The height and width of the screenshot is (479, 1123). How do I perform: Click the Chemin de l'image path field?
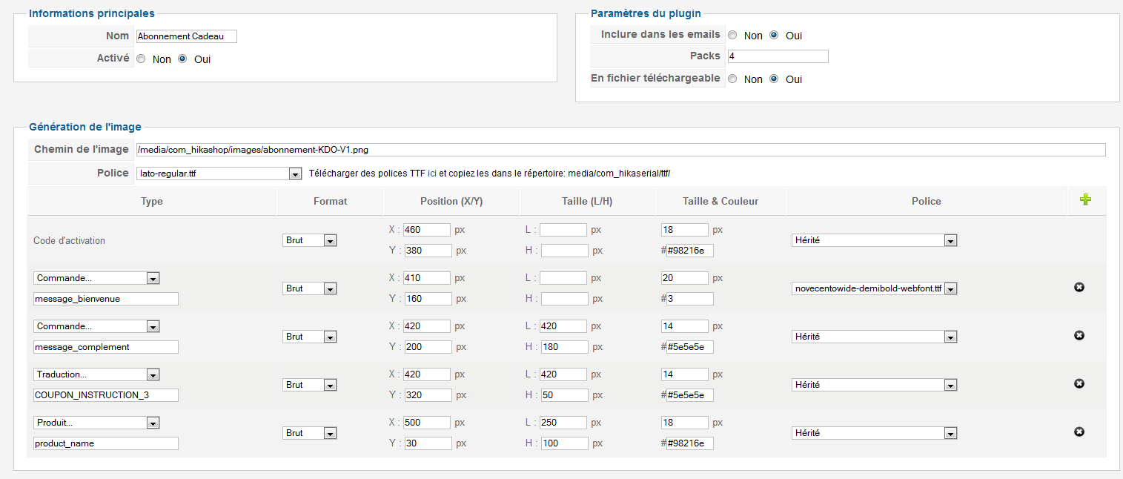click(620, 150)
